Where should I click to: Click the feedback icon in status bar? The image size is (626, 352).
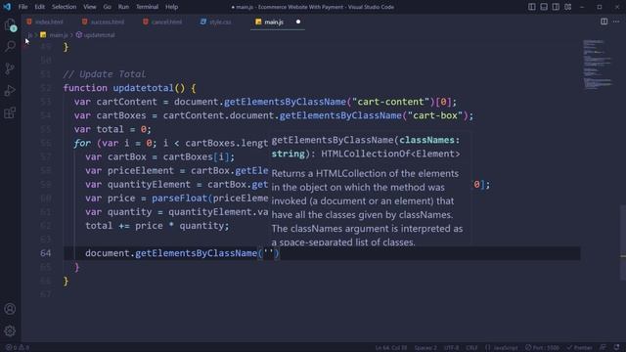pos(603,348)
